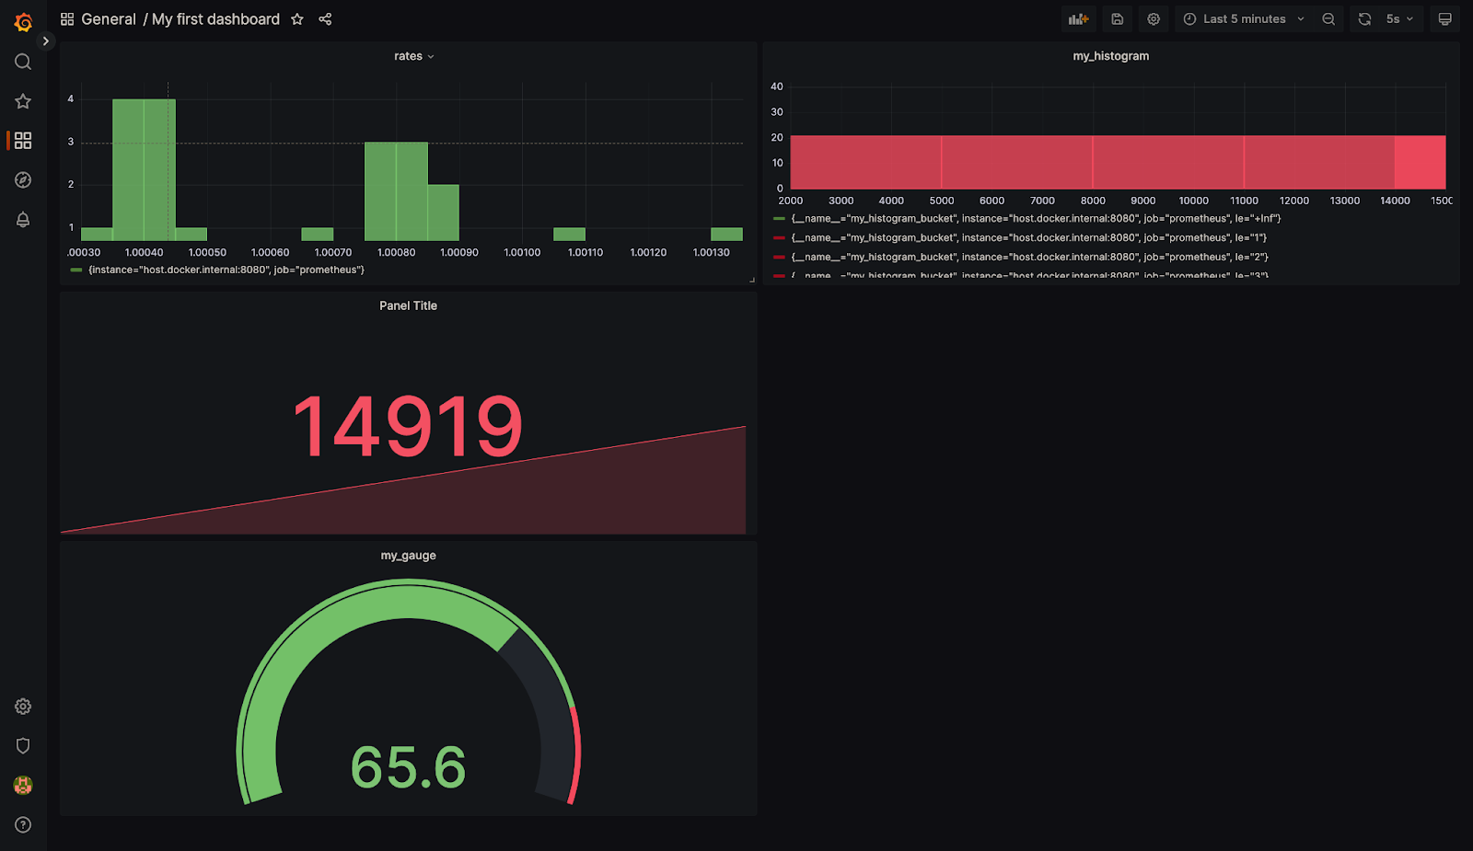Click the General folder breadcrumb link
Image resolution: width=1473 pixels, height=851 pixels.
pos(108,19)
